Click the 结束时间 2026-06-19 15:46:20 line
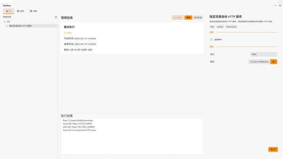 tap(80, 44)
